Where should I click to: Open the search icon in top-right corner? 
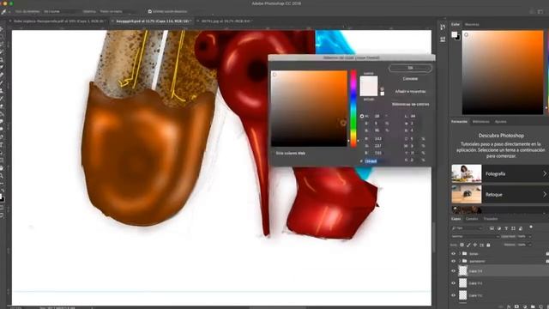click(532, 11)
